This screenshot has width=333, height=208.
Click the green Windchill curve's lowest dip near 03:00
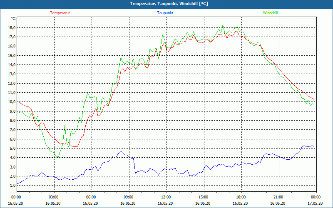(58, 157)
